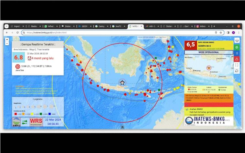The width and height of the screenshot is (245, 153).
Task: Open a new browser tab
Action: (x=214, y=26)
